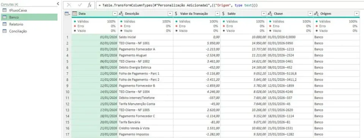Open the Origem column filter dropdown
364x138 pixels.
pyautogui.click(x=356, y=14)
